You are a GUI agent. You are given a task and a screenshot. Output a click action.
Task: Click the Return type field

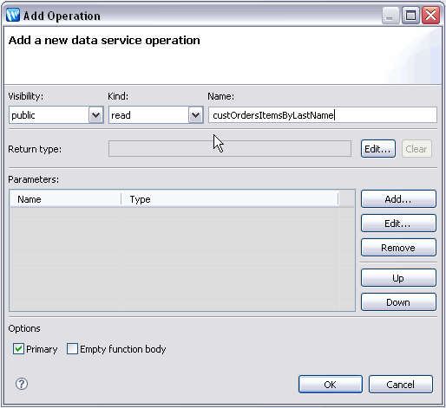tap(230, 149)
